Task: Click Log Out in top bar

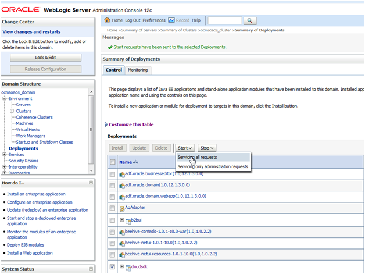Action: click(133, 20)
